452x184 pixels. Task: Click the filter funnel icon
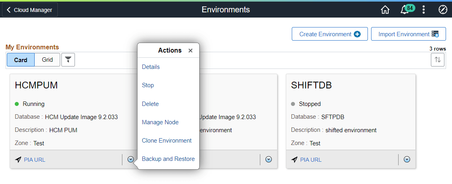pyautogui.click(x=68, y=60)
